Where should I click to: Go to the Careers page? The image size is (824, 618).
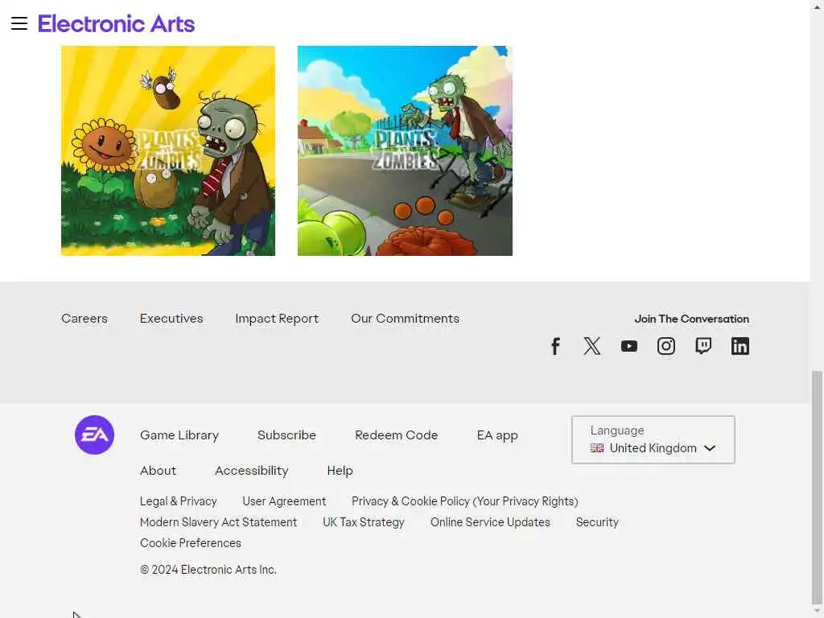(x=84, y=319)
